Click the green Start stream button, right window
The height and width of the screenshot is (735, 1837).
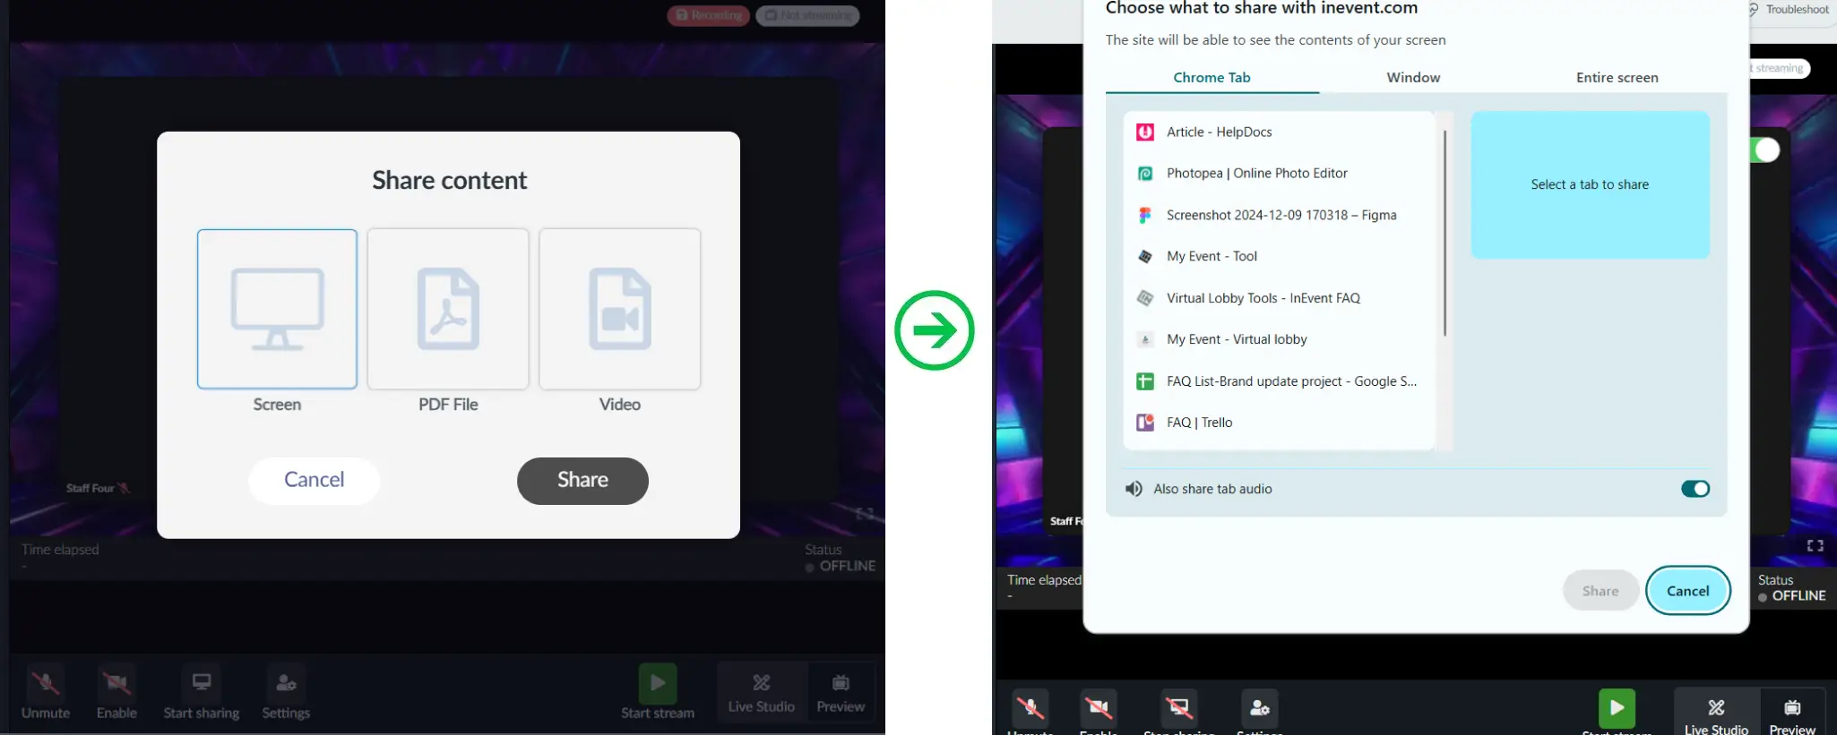click(x=1617, y=708)
